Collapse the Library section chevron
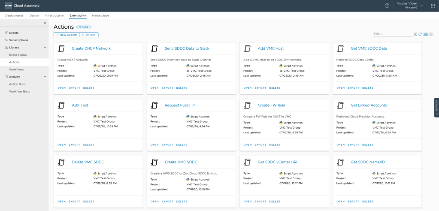 point(45,48)
